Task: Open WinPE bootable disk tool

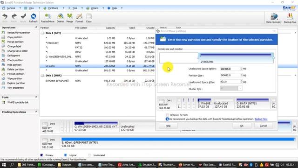Action: click(18, 102)
